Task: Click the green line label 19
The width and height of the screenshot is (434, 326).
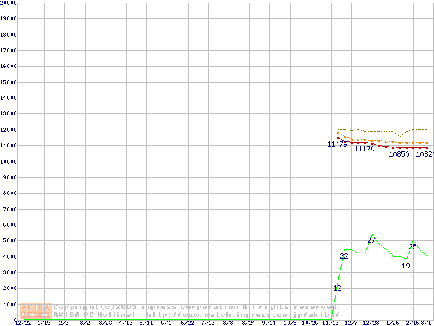Action: pyautogui.click(x=406, y=266)
